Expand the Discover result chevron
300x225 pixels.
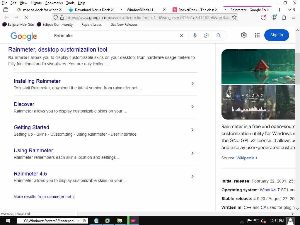pos(192,107)
